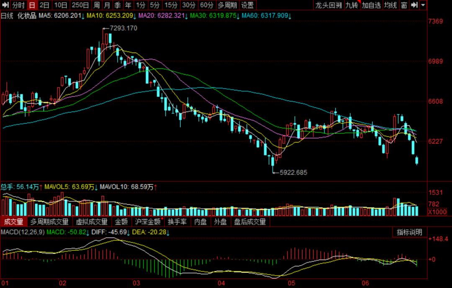Click the 窗 window button
Screen dimensions: 452x288
404,5
